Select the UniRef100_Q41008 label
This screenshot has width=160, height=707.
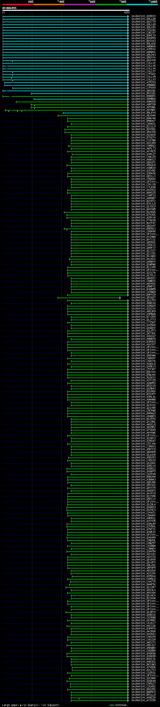pyautogui.click(x=143, y=60)
